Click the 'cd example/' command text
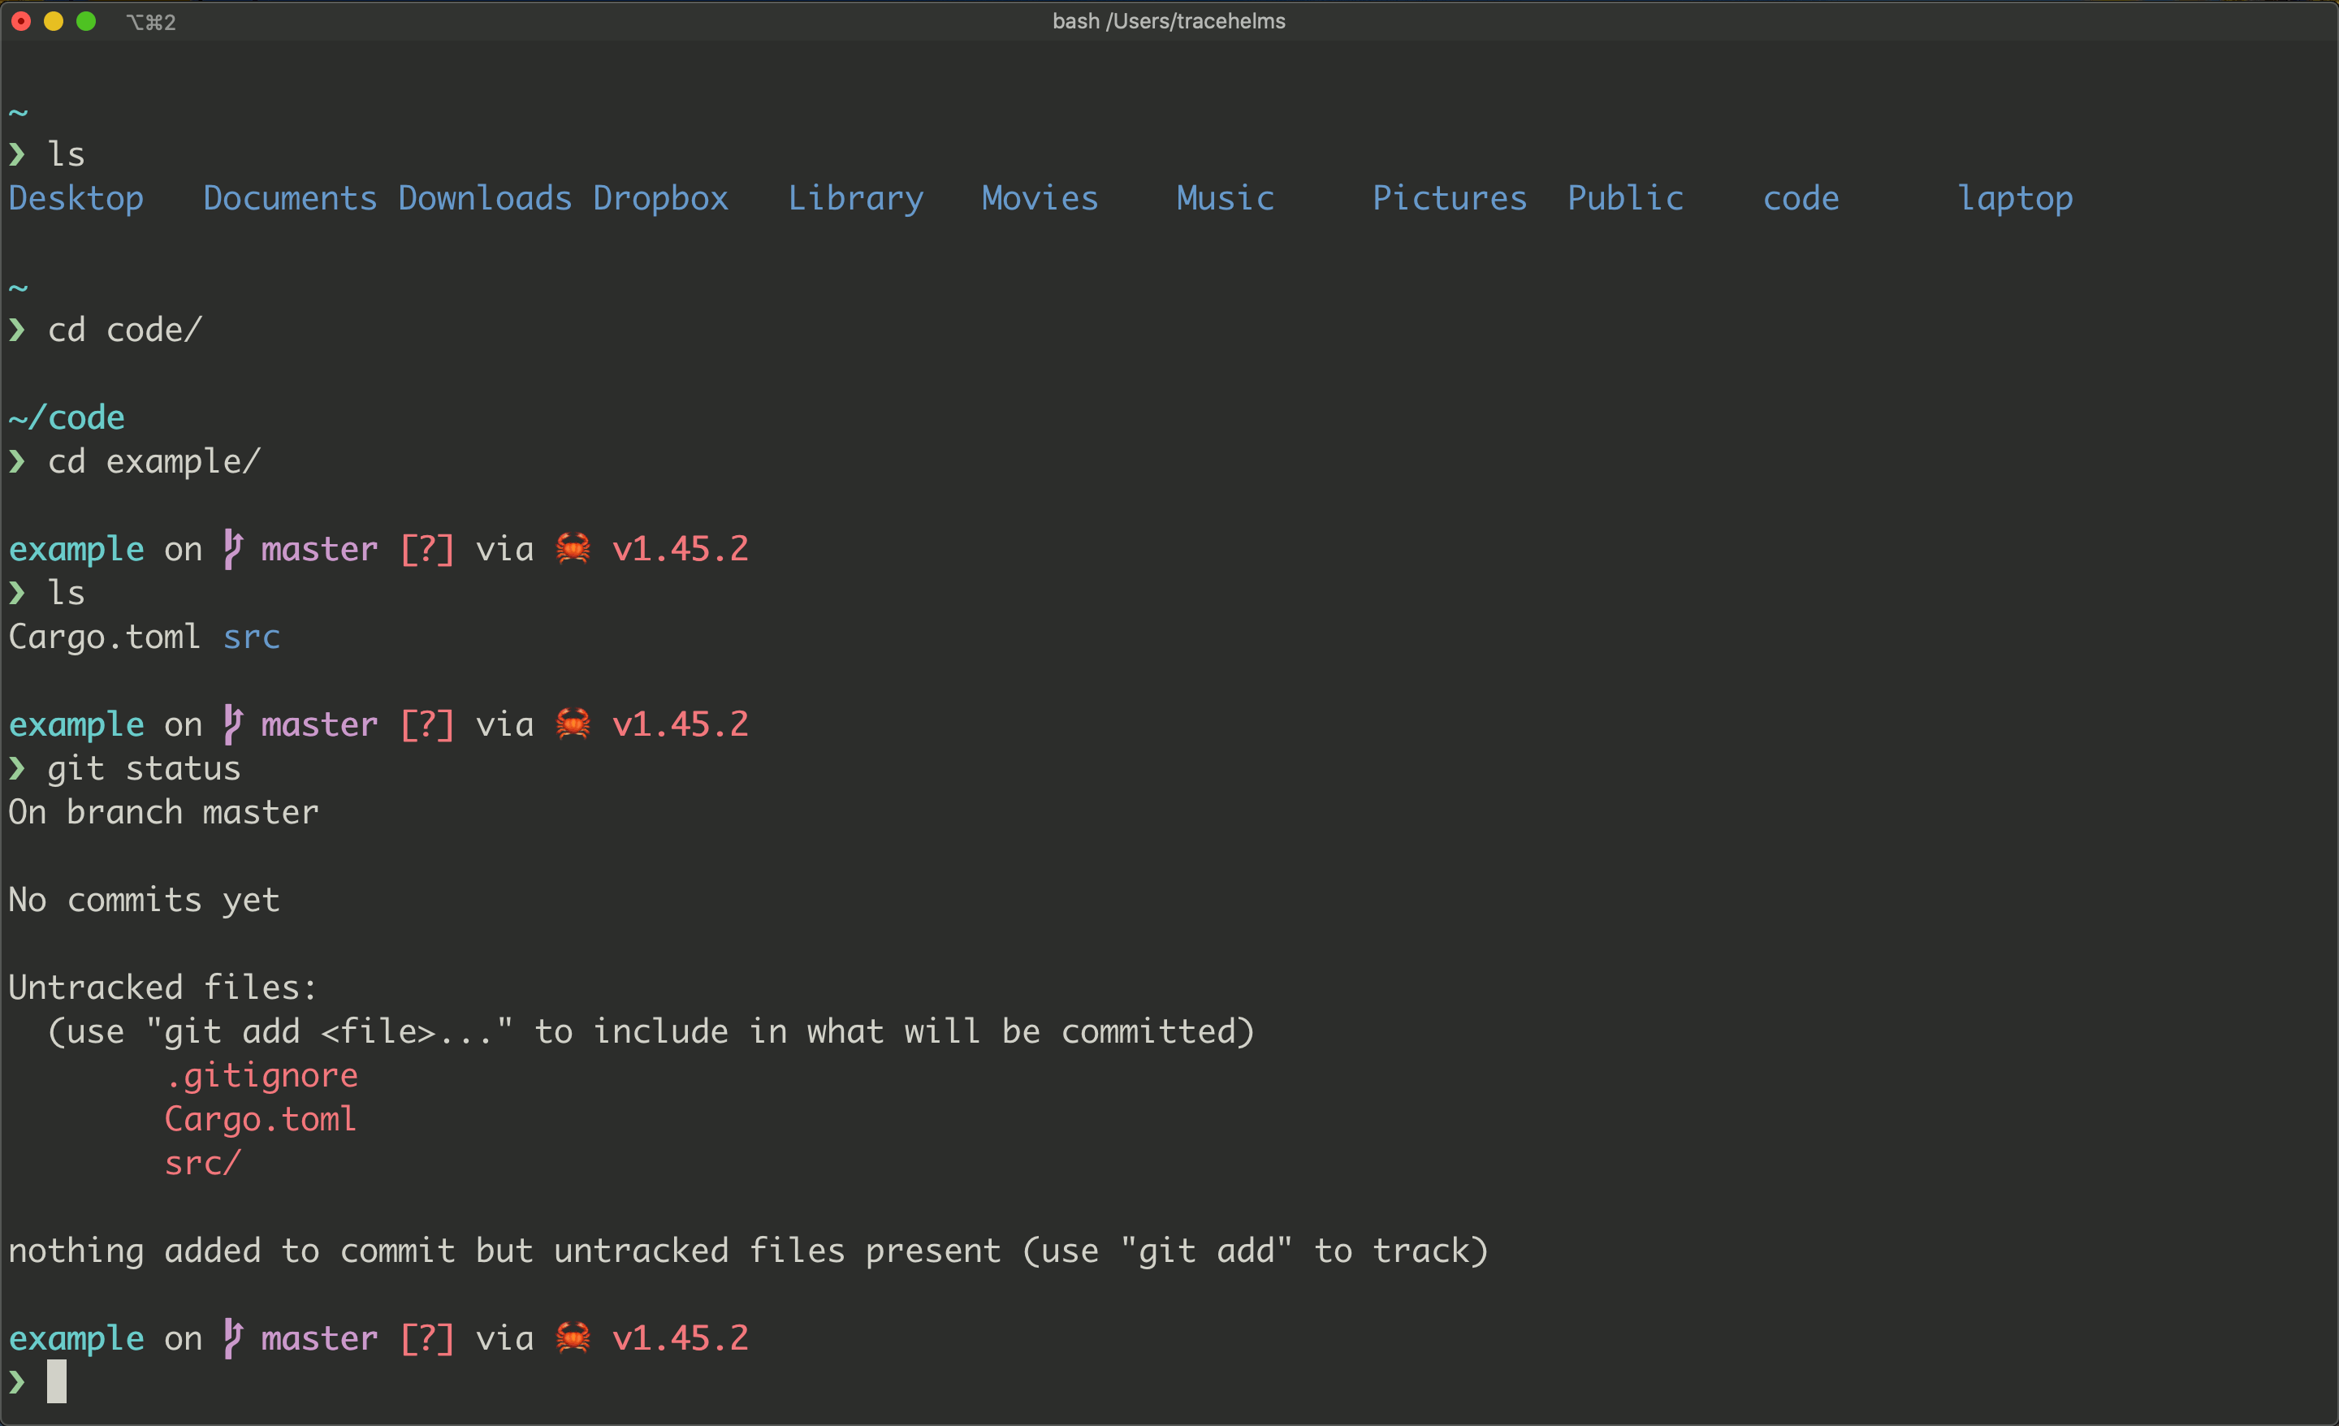This screenshot has width=2339, height=1426. click(153, 461)
